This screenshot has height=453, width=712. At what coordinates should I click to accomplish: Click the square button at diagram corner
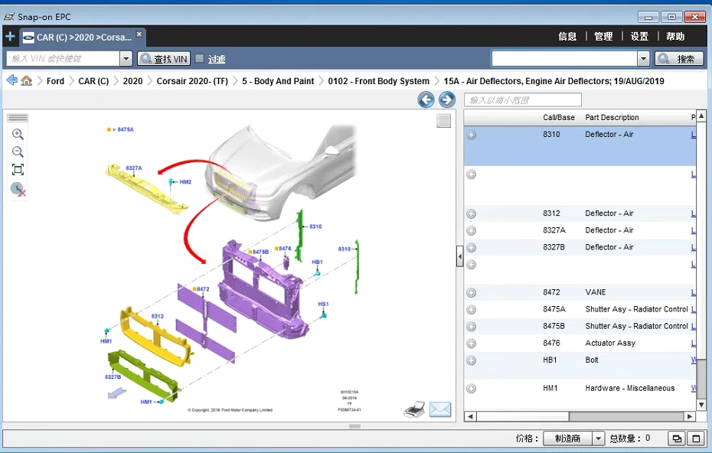[443, 121]
